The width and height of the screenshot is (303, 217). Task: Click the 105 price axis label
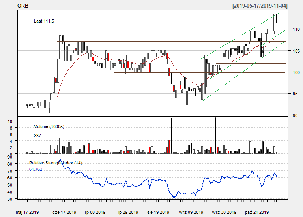pos(296,51)
